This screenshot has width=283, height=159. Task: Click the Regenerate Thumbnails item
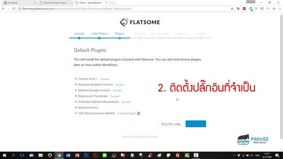[93, 96]
